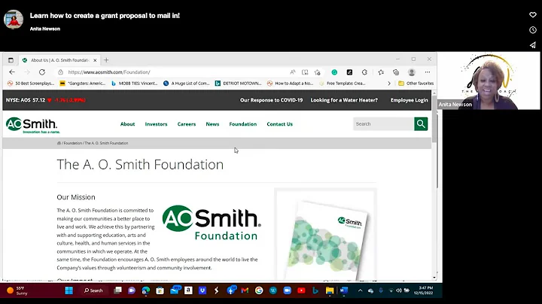Screen dimensions: 542x304
Task: Open Task View on the taskbar
Action: coord(117,290)
